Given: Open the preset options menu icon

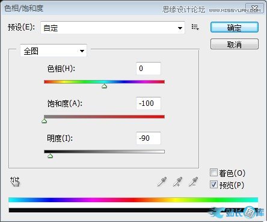Looking at the screenshot, I should click(195, 27).
